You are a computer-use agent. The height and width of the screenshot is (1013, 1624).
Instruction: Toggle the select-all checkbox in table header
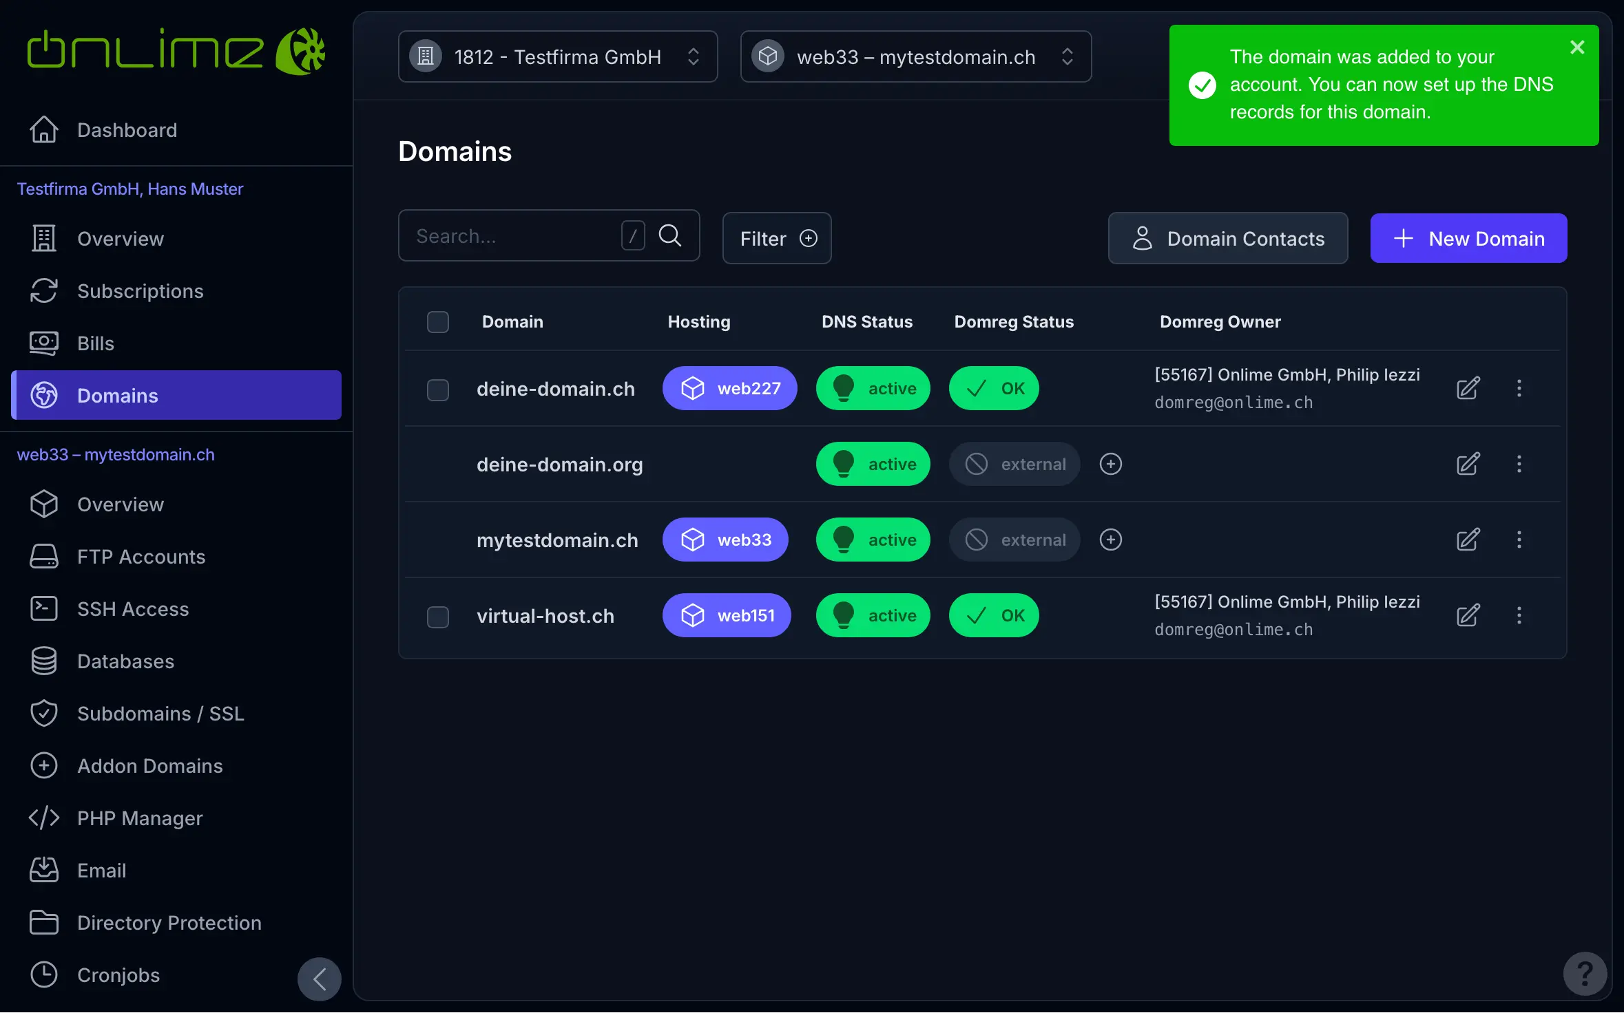(x=437, y=322)
